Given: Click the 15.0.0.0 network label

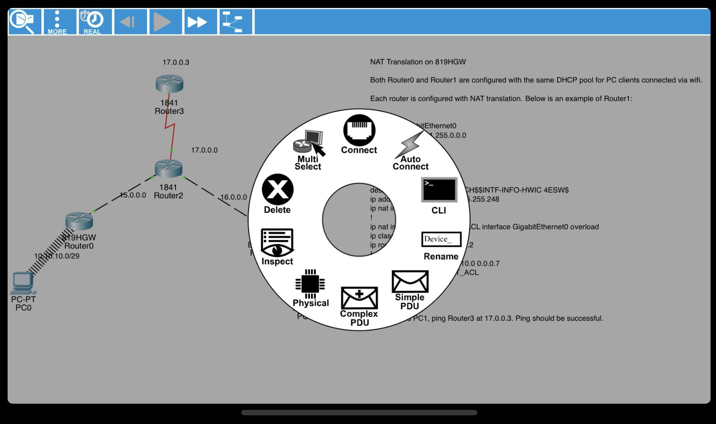Looking at the screenshot, I should pos(133,195).
